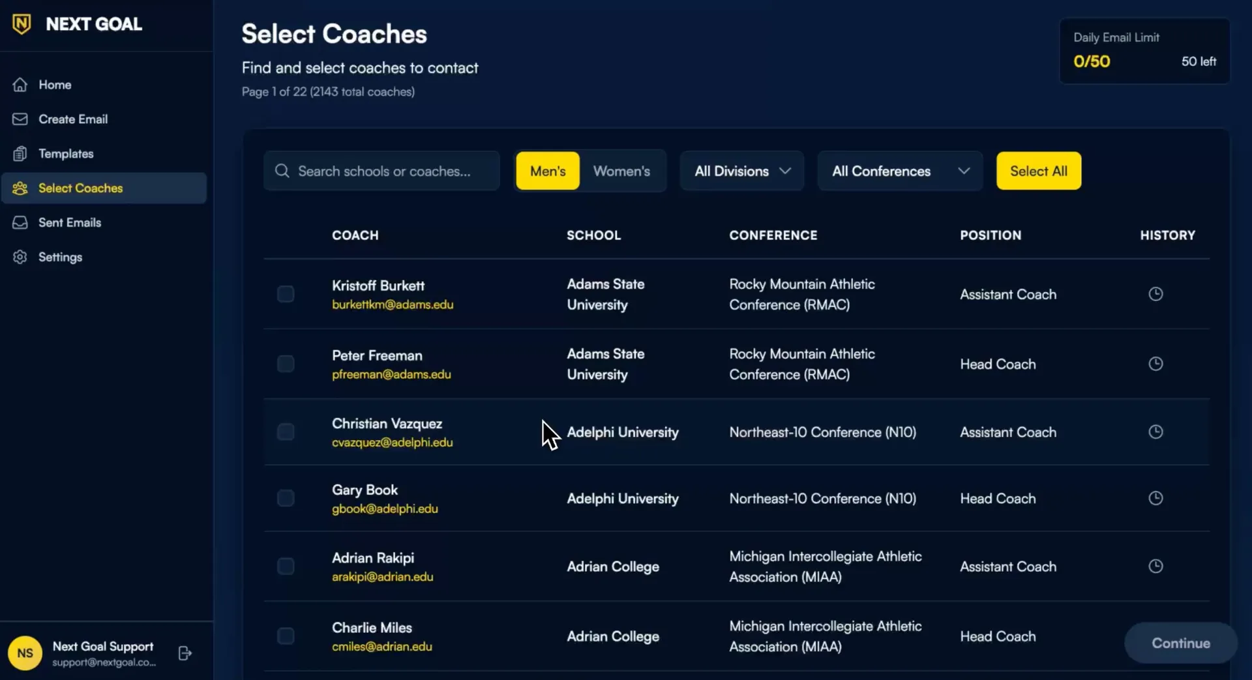Tick the checkbox for Charlie Miles

(x=286, y=636)
